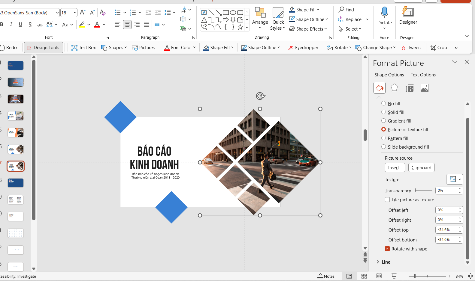This screenshot has height=281, width=475.
Task: Click the zoom slider in status bar
Action: coord(427,276)
